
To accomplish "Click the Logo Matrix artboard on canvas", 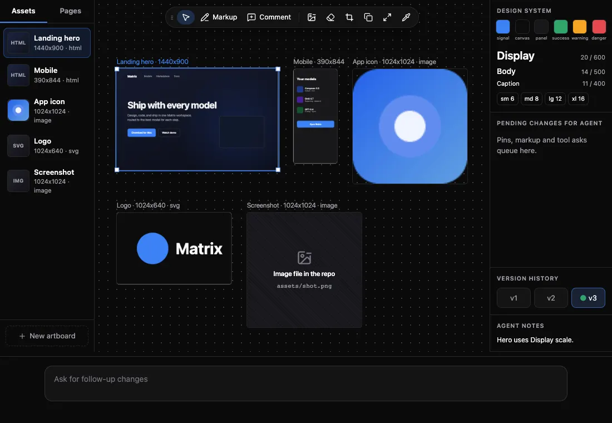I will (174, 248).
